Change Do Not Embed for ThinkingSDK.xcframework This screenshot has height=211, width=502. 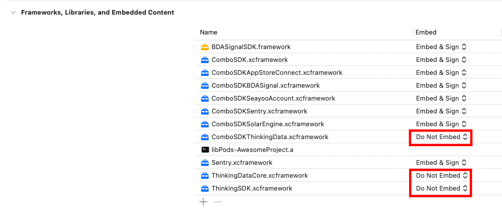442,188
